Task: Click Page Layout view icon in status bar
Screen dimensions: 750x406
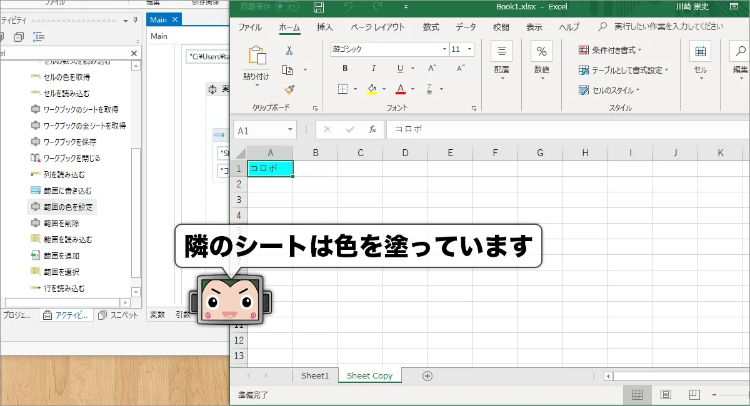Action: (666, 394)
